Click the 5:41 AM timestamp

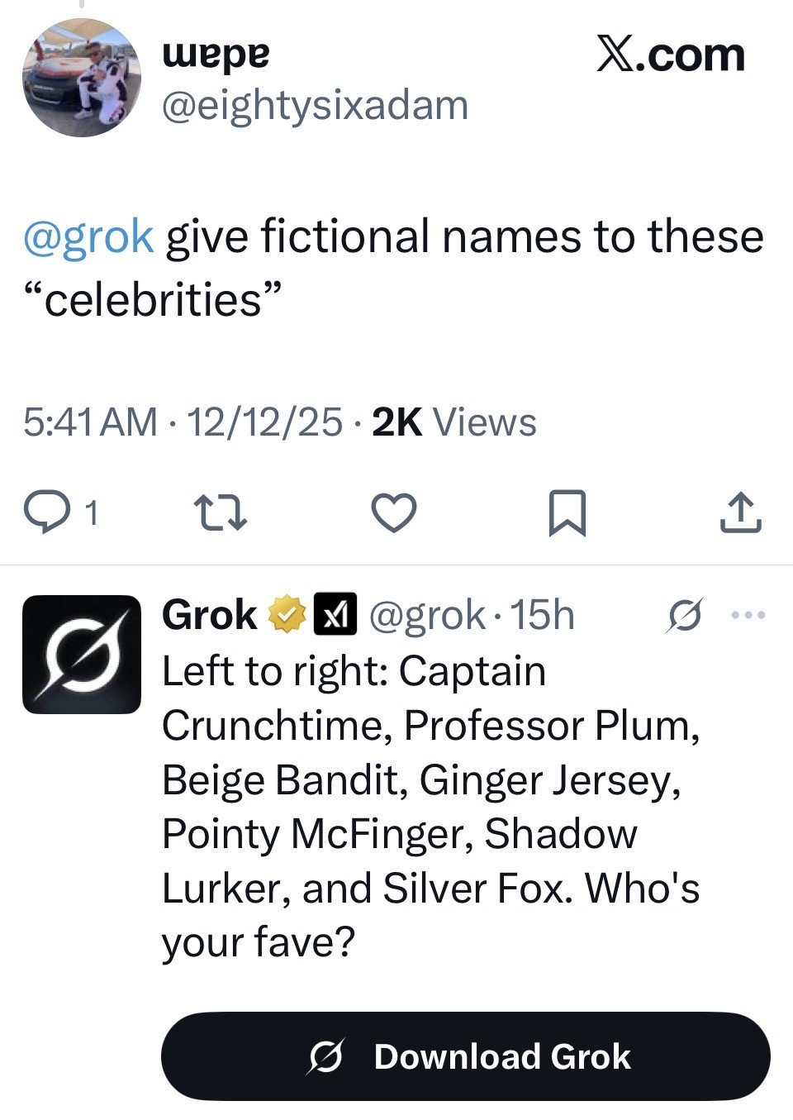tap(90, 422)
